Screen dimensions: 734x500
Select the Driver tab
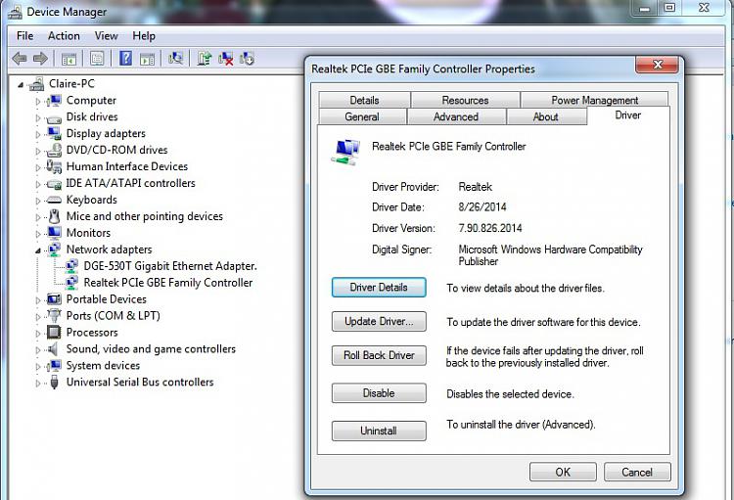[627, 115]
